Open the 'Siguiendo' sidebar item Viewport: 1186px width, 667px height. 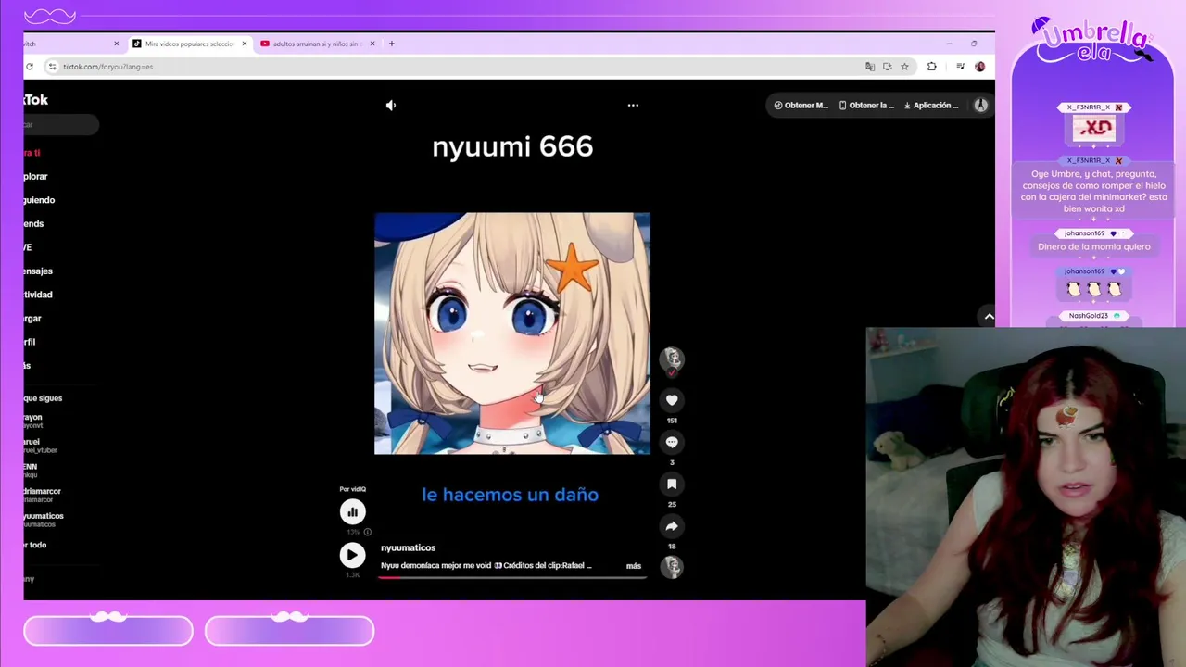40,200
